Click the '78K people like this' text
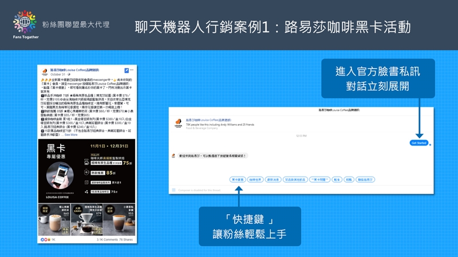Image resolution: width=458 pixels, height=257 pixels. 220,125
